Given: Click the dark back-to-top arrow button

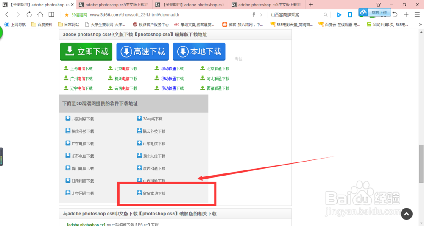Looking at the screenshot, I should 407,214.
